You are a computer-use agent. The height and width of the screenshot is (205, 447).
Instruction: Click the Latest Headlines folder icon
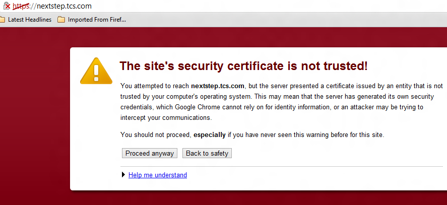3,20
